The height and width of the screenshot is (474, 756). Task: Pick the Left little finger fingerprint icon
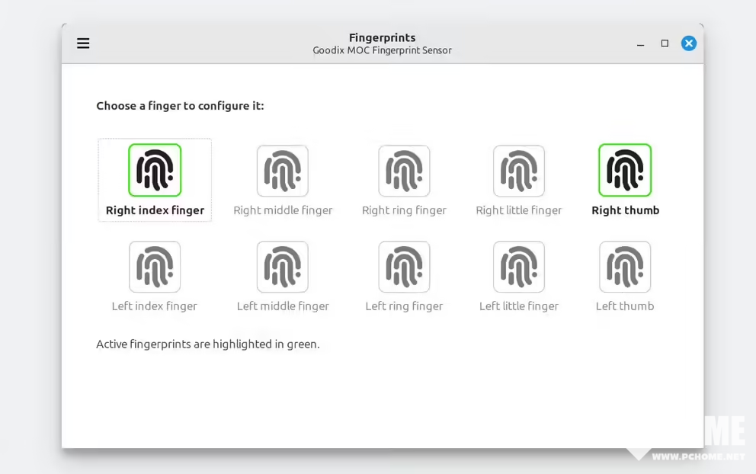pos(519,267)
